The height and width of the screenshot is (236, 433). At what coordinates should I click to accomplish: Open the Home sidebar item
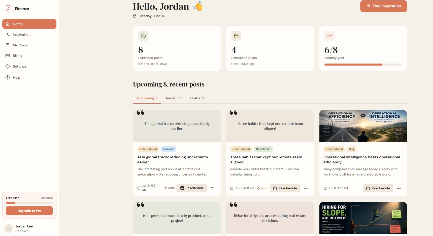tap(29, 24)
